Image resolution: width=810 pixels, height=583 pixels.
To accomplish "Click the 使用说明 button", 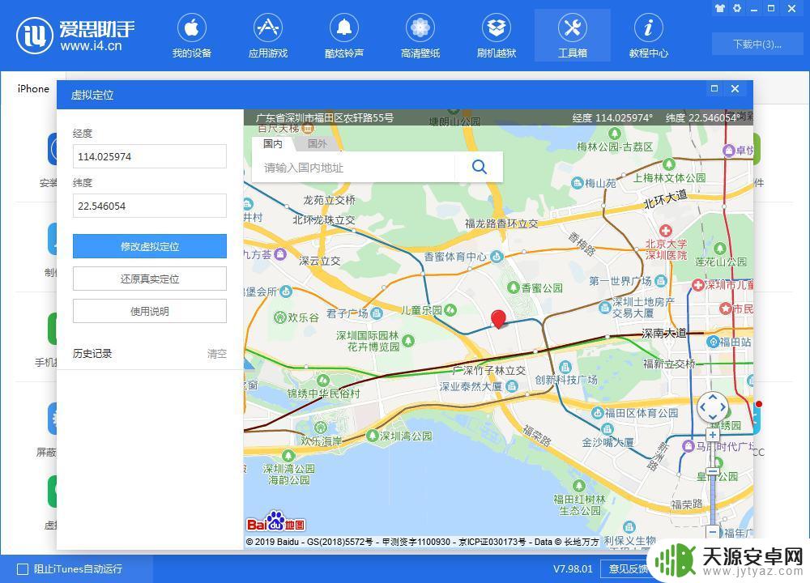I will coord(150,311).
